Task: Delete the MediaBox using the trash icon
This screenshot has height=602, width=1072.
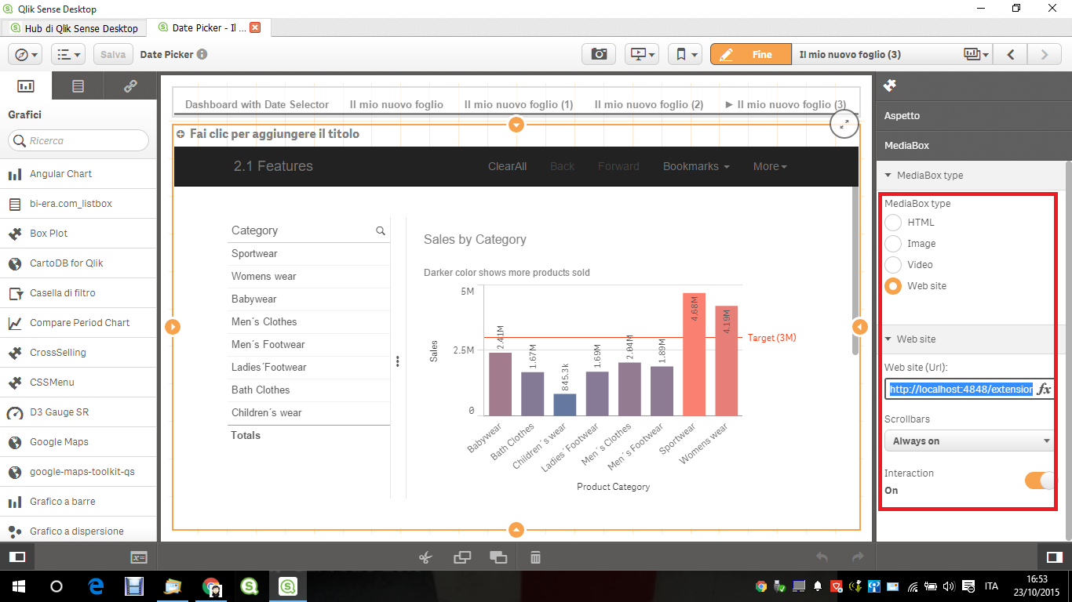Action: (534, 557)
